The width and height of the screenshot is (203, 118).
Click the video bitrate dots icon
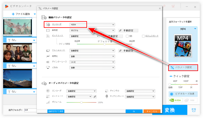48,36
